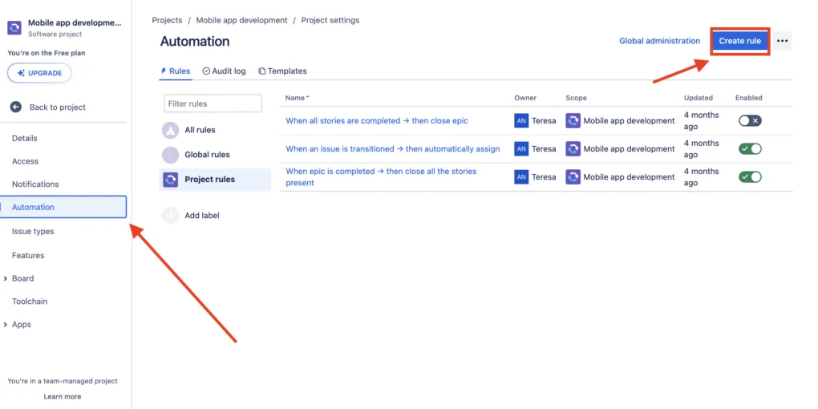Open rule 'When all stories are completed → then close epic'

point(377,120)
